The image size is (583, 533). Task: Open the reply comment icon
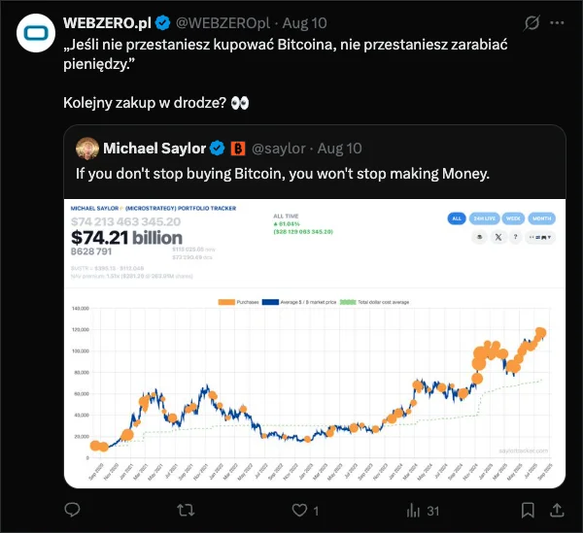(x=72, y=509)
